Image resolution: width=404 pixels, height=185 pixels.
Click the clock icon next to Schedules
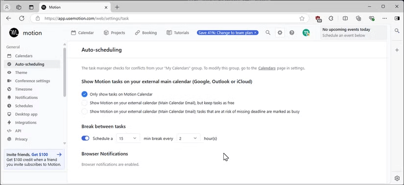[x=9, y=106]
